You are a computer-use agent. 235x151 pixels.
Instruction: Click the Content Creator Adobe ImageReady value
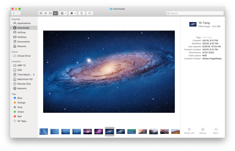pos(212,59)
